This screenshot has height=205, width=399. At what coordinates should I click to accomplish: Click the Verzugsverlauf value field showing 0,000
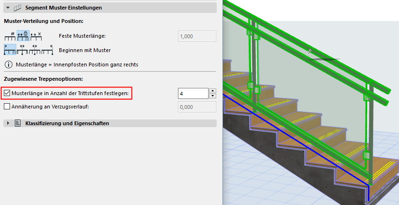click(197, 107)
